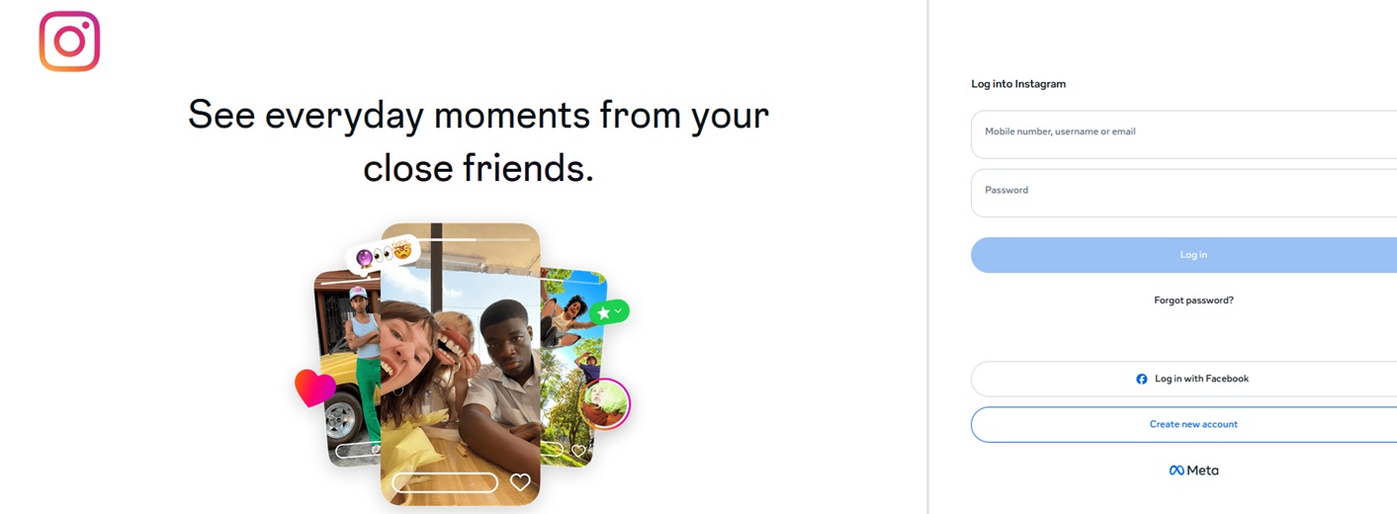This screenshot has height=514, width=1397.
Task: Click the Instagram logo icon
Action: tap(69, 42)
